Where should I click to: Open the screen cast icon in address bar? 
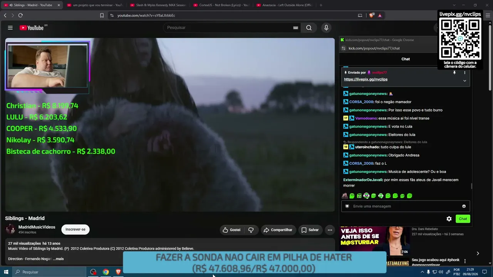[360, 15]
